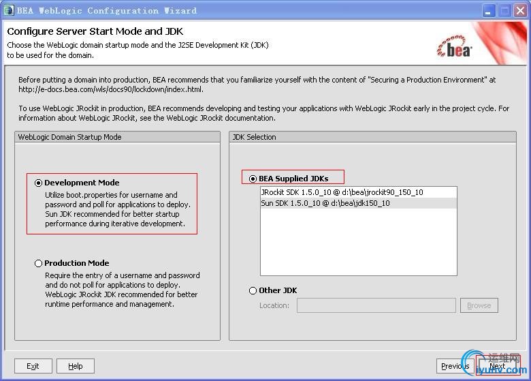The width and height of the screenshot is (531, 381).
Task: Click the e-docs.bea.com lockdown URL text
Action: tap(111, 89)
